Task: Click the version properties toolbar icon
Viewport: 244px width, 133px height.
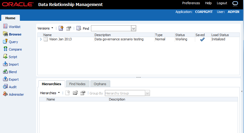Action: [x=69, y=28]
